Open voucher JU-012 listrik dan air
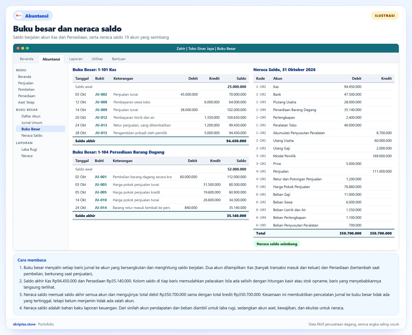412x335 pixels. (101, 118)
